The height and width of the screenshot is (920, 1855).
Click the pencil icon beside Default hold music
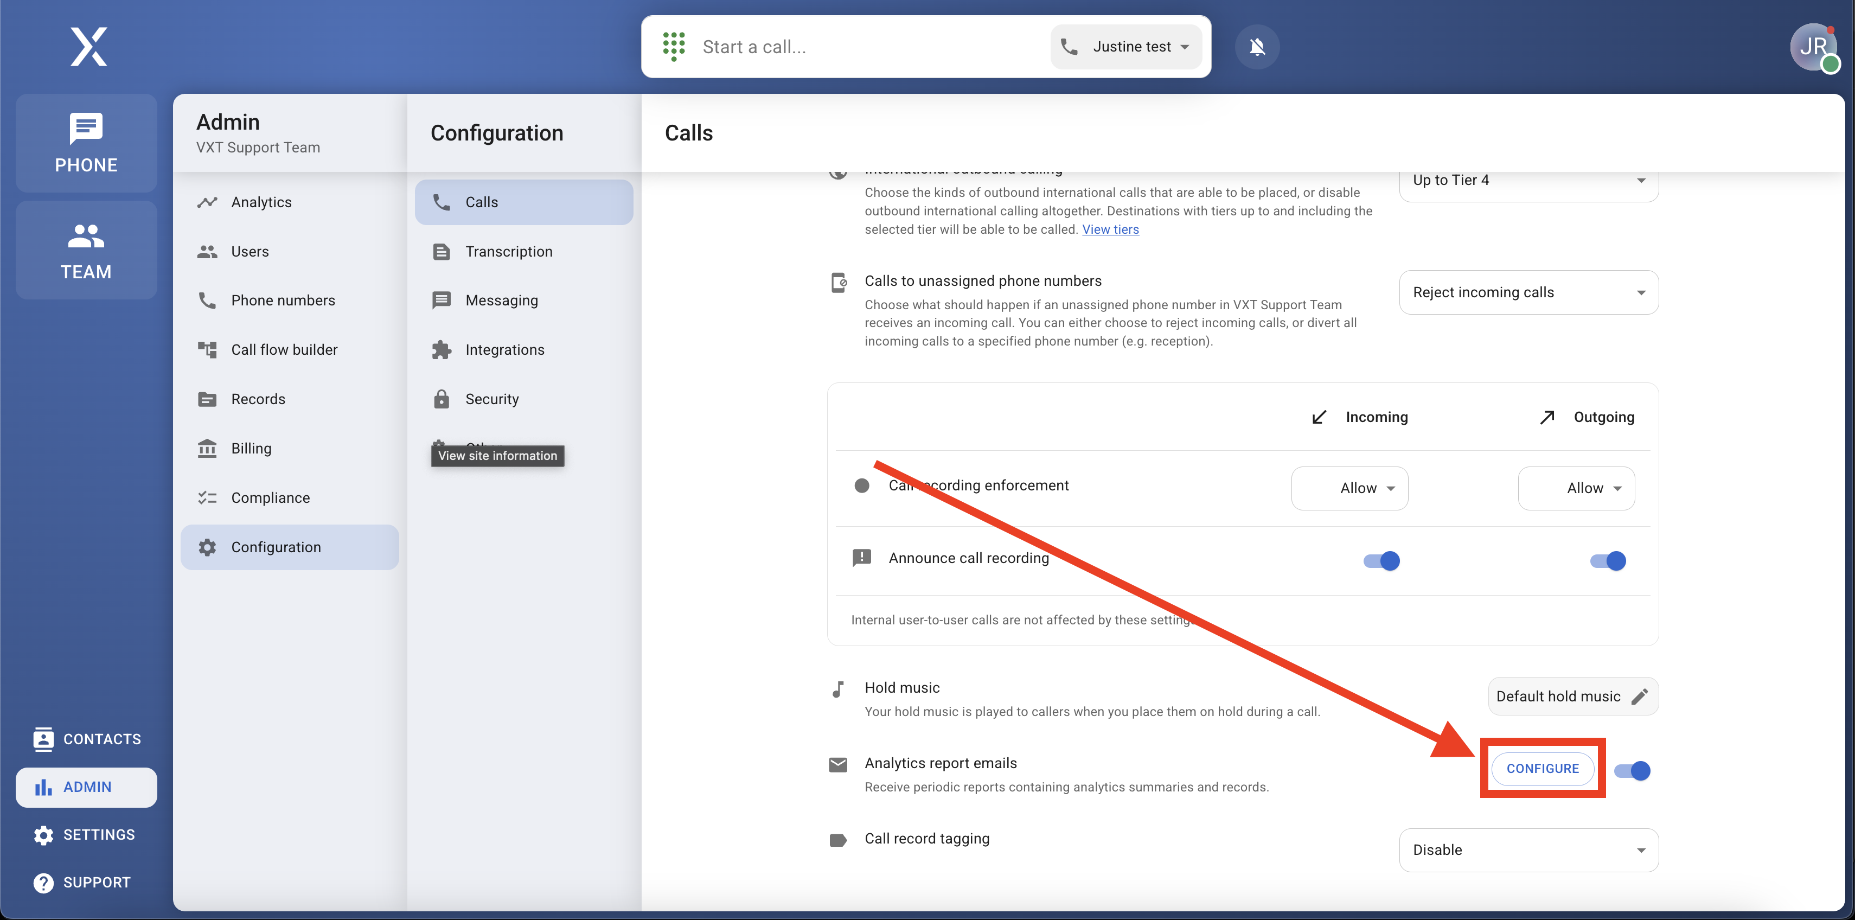coord(1640,697)
